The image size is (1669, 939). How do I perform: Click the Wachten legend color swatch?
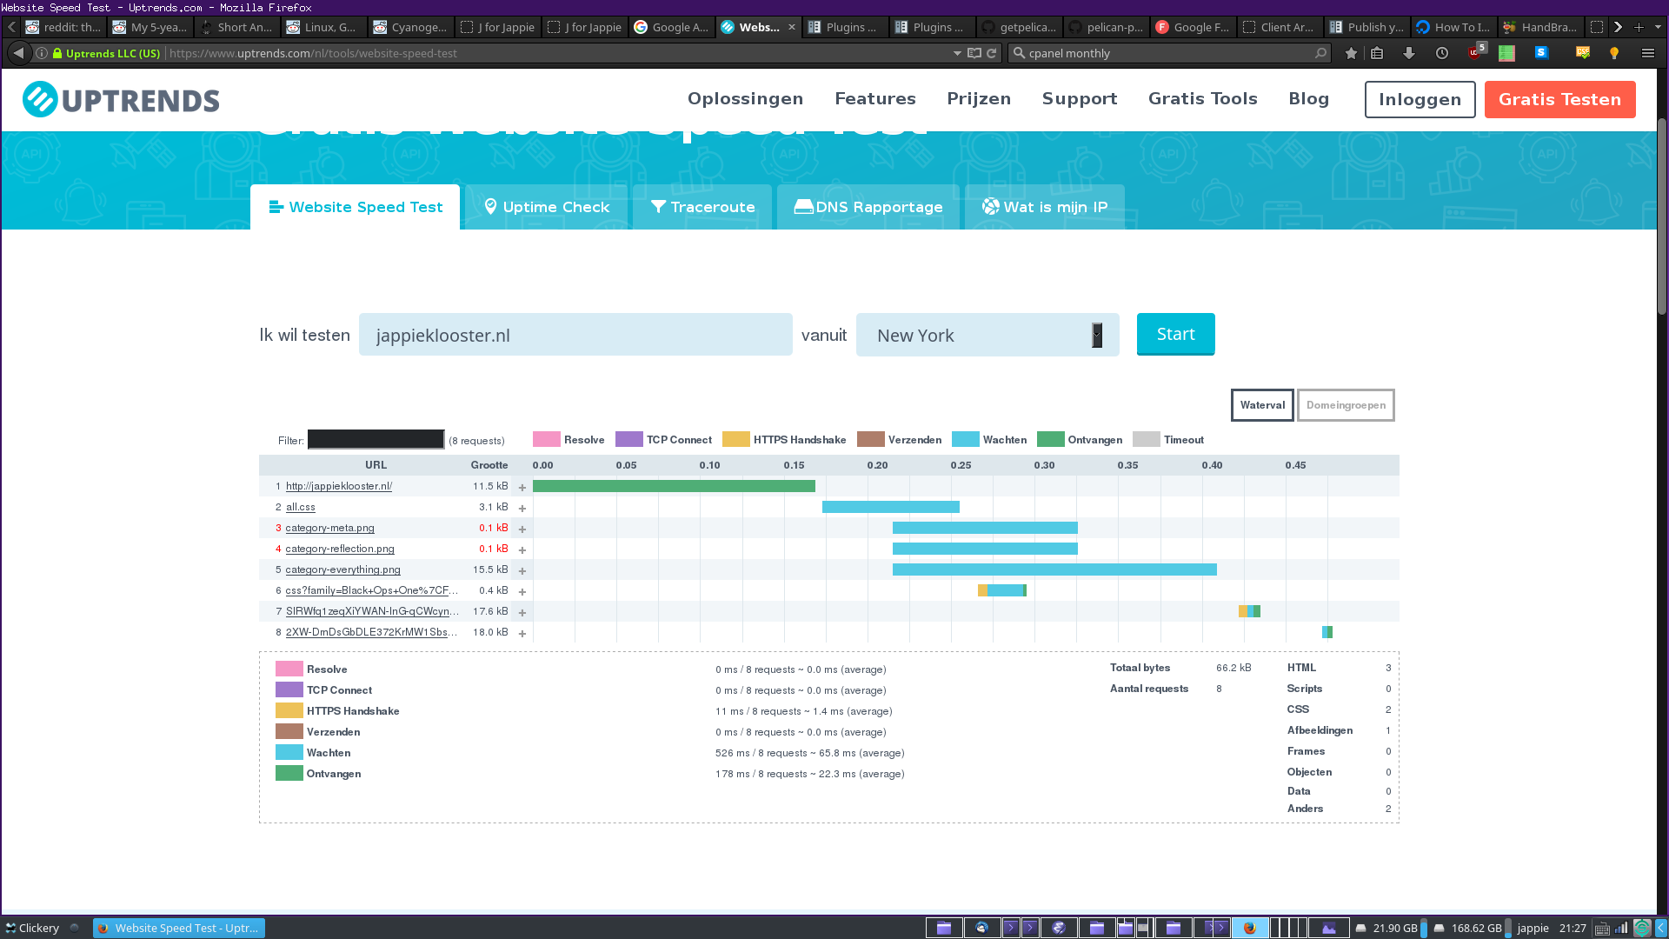pos(965,440)
